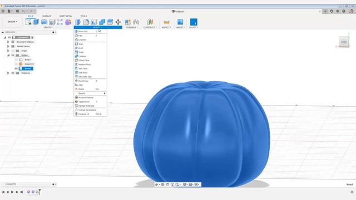Expand the Document Settings node
This screenshot has width=356, height=200.
(x=8, y=42)
